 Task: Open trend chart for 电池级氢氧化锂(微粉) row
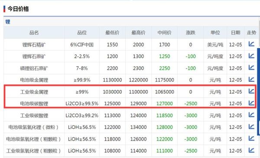(251, 127)
